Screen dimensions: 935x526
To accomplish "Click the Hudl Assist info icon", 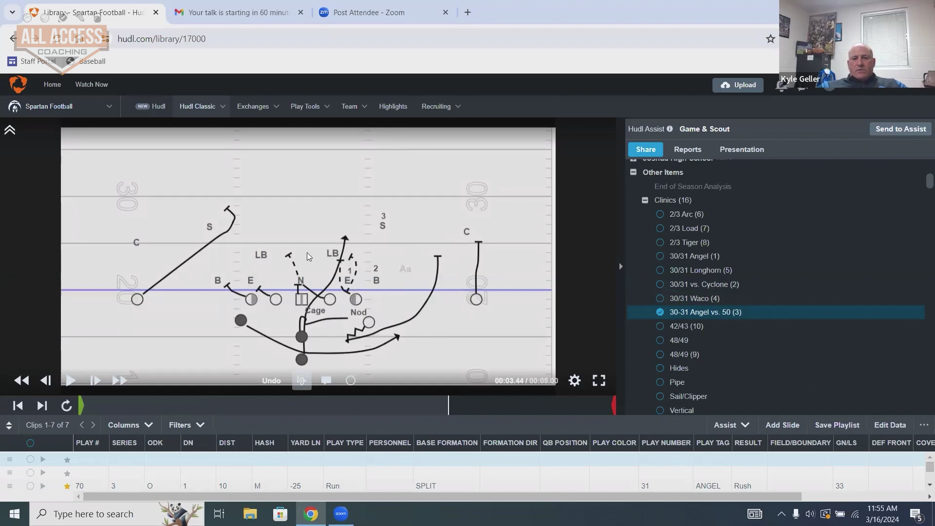I will tap(670, 129).
